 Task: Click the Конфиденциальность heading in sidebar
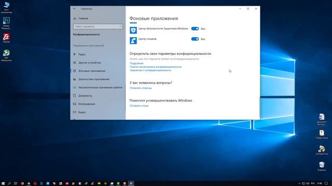[87, 35]
